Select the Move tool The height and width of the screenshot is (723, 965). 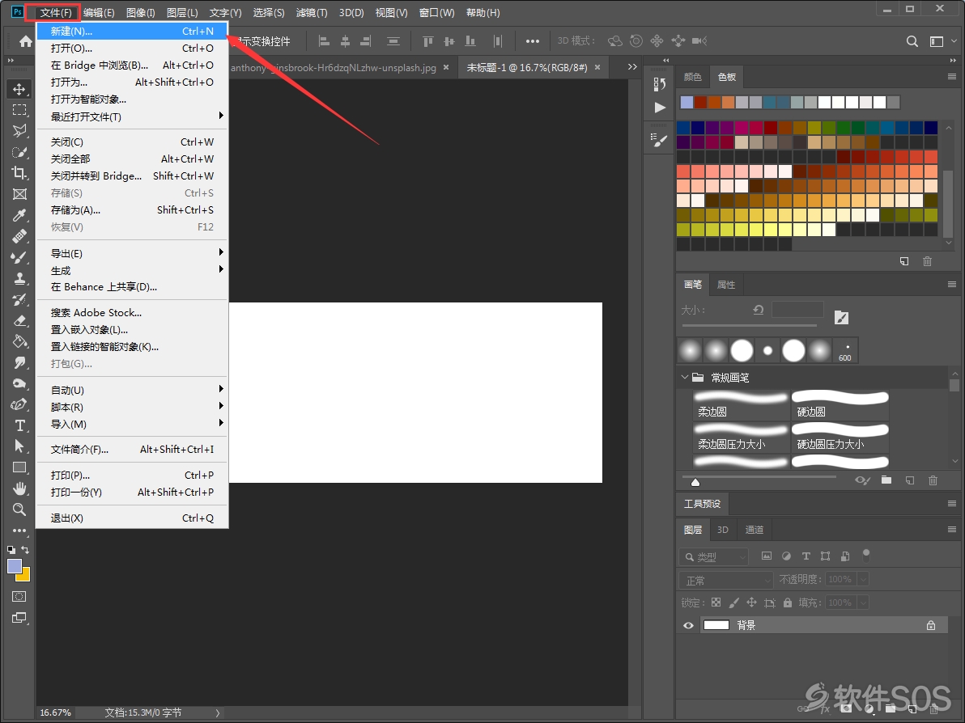coord(19,89)
